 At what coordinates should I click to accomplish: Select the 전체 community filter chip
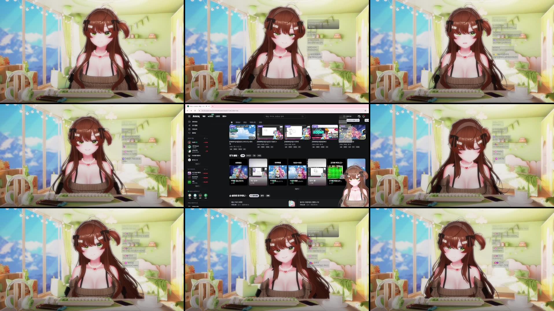[268, 196]
